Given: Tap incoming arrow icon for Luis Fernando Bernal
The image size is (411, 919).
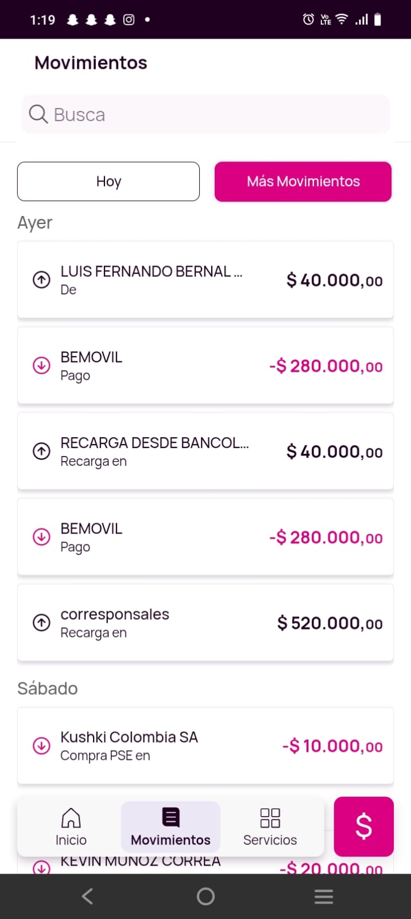Looking at the screenshot, I should 41,280.
